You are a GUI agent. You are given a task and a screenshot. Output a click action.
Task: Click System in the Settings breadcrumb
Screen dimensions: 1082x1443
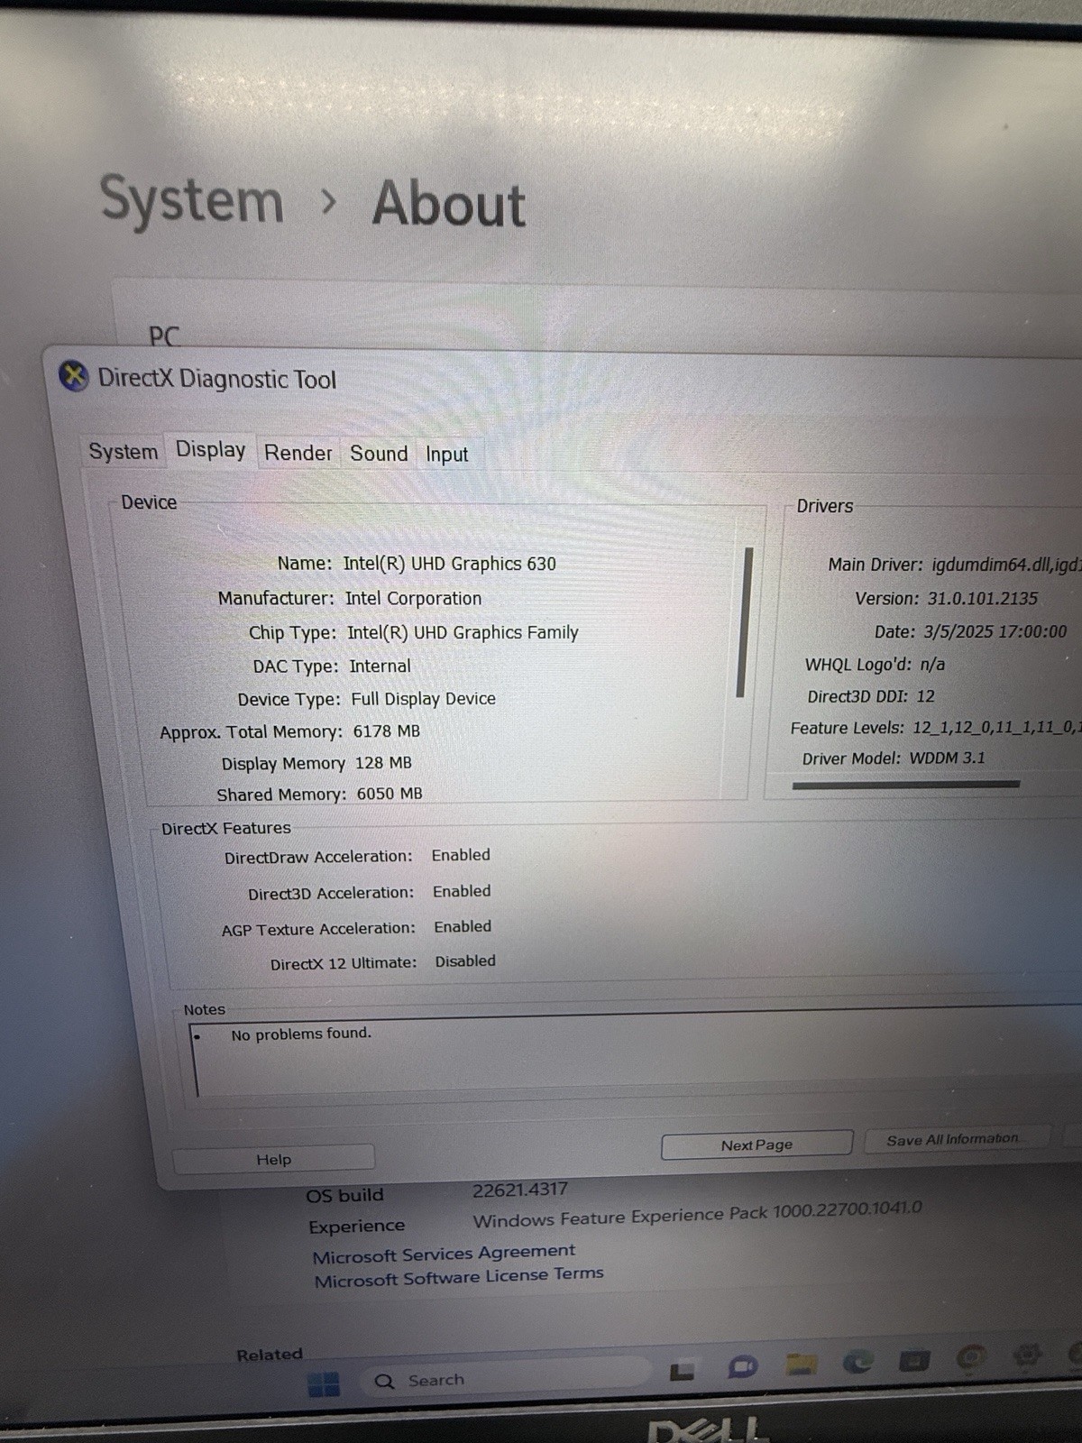(191, 199)
